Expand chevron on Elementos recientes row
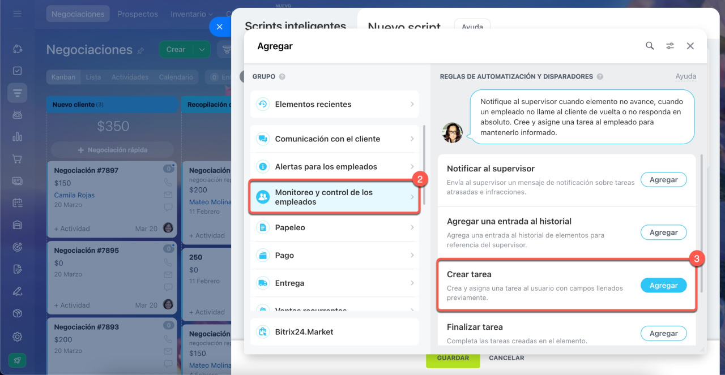This screenshot has height=375, width=725. [412, 104]
